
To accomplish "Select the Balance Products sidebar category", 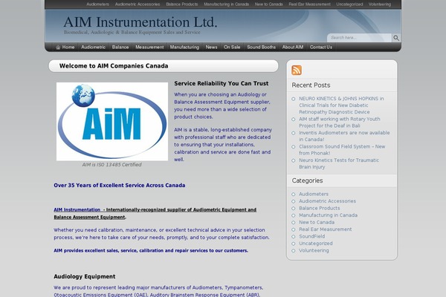I will 319,208.
